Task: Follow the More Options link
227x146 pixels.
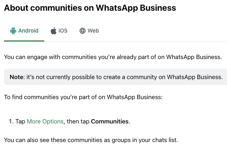Action: click(45, 121)
